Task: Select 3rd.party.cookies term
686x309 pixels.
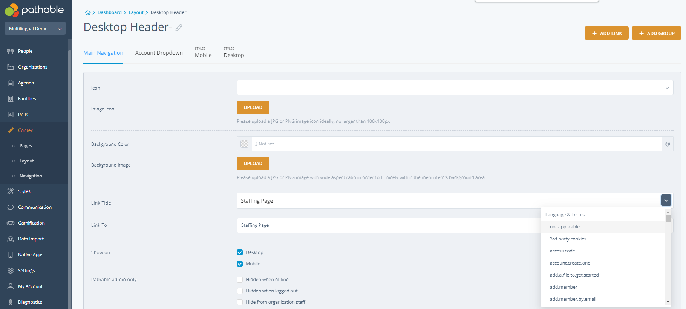Action: (x=603, y=239)
